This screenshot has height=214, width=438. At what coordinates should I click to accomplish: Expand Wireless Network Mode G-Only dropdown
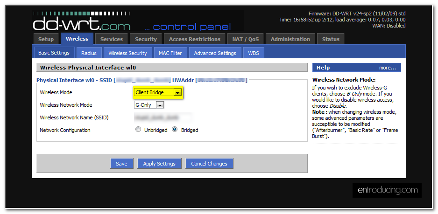(x=149, y=105)
